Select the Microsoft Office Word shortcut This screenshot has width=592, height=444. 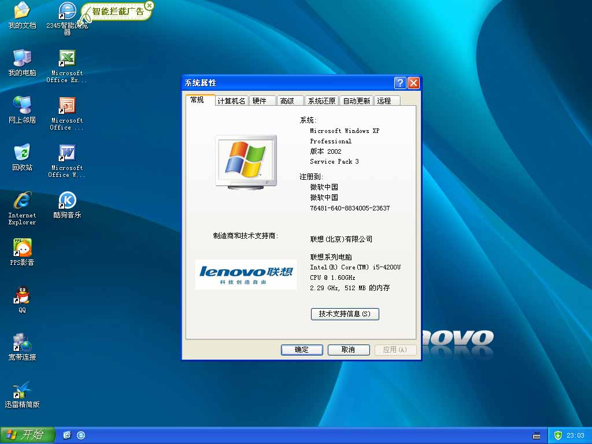tap(67, 161)
